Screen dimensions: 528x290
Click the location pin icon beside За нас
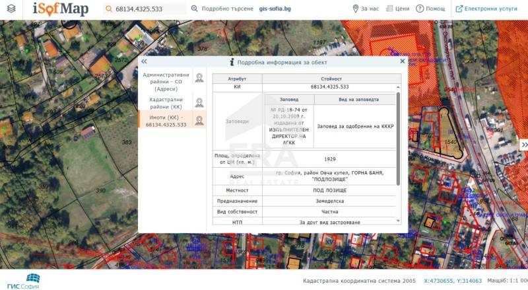pos(356,9)
